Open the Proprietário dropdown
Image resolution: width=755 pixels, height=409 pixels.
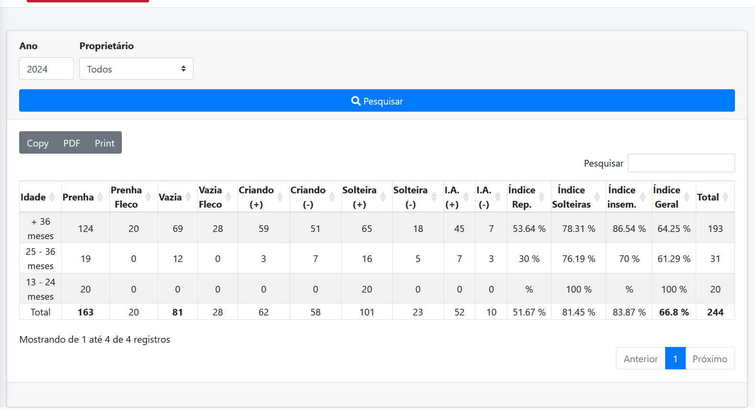[136, 69]
